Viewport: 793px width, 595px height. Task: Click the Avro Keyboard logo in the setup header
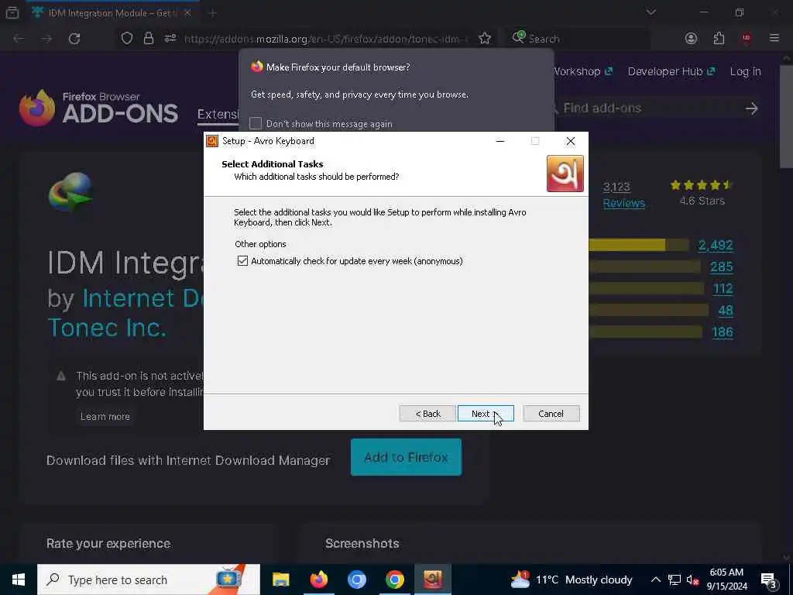[x=565, y=174]
